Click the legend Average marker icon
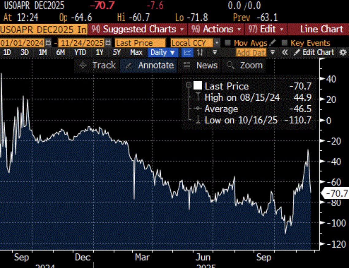Screen dimensions: 349x268 click(198, 109)
